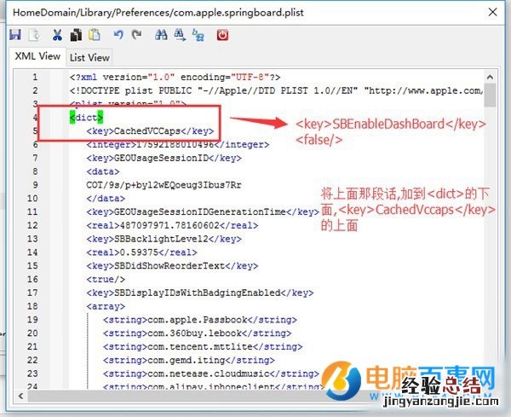The width and height of the screenshot is (511, 417).
Task: Click the SBDisplayIDsWithBadgingEnabled key line
Action: (200, 292)
